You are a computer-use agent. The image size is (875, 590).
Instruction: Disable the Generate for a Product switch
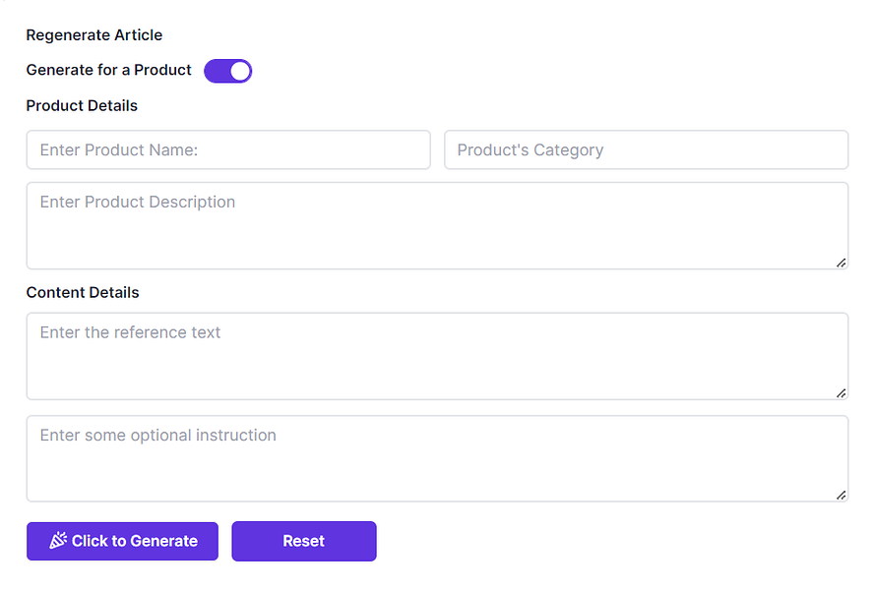click(228, 71)
